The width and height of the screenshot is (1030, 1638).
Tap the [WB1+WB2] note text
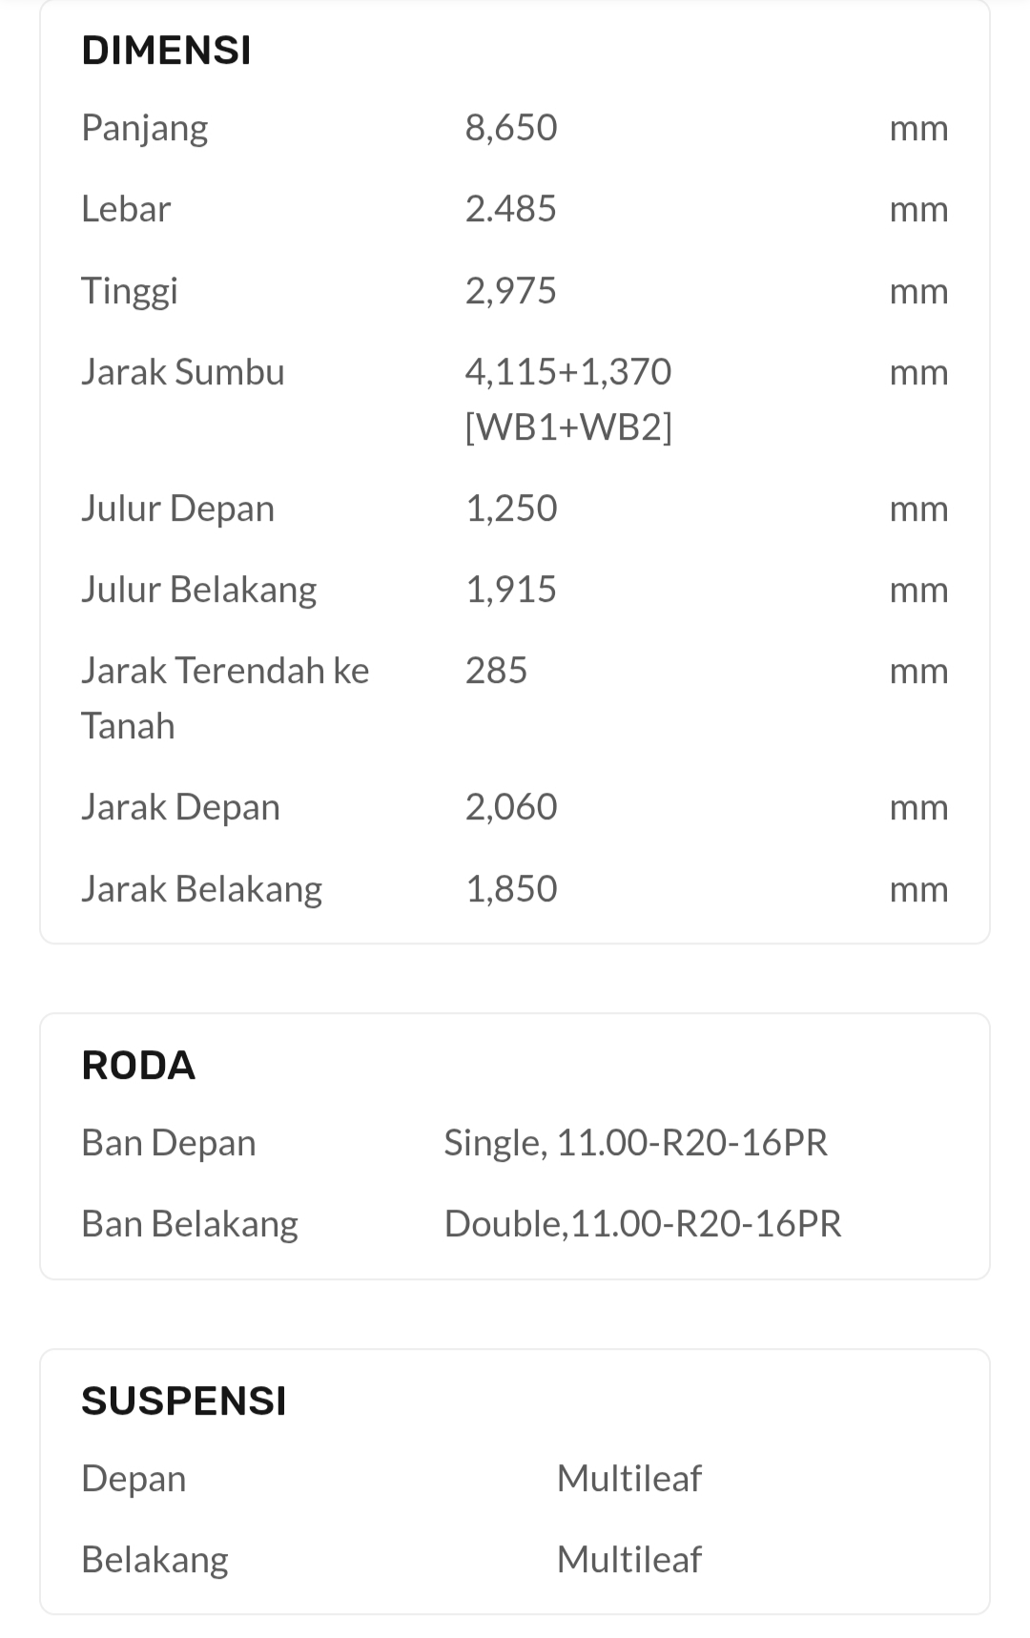(567, 426)
